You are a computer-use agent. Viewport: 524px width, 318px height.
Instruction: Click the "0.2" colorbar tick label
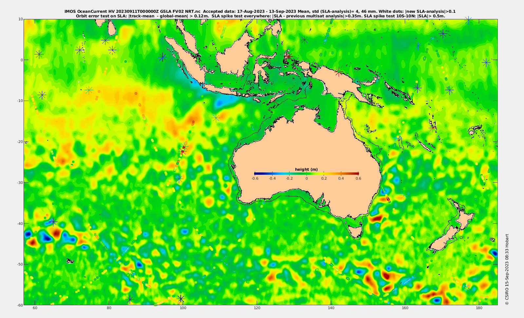click(x=324, y=178)
